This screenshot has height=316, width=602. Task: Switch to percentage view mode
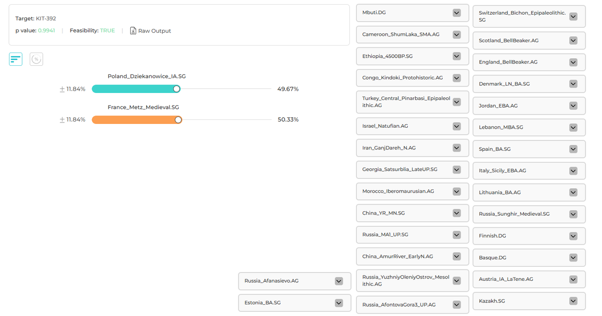point(36,59)
